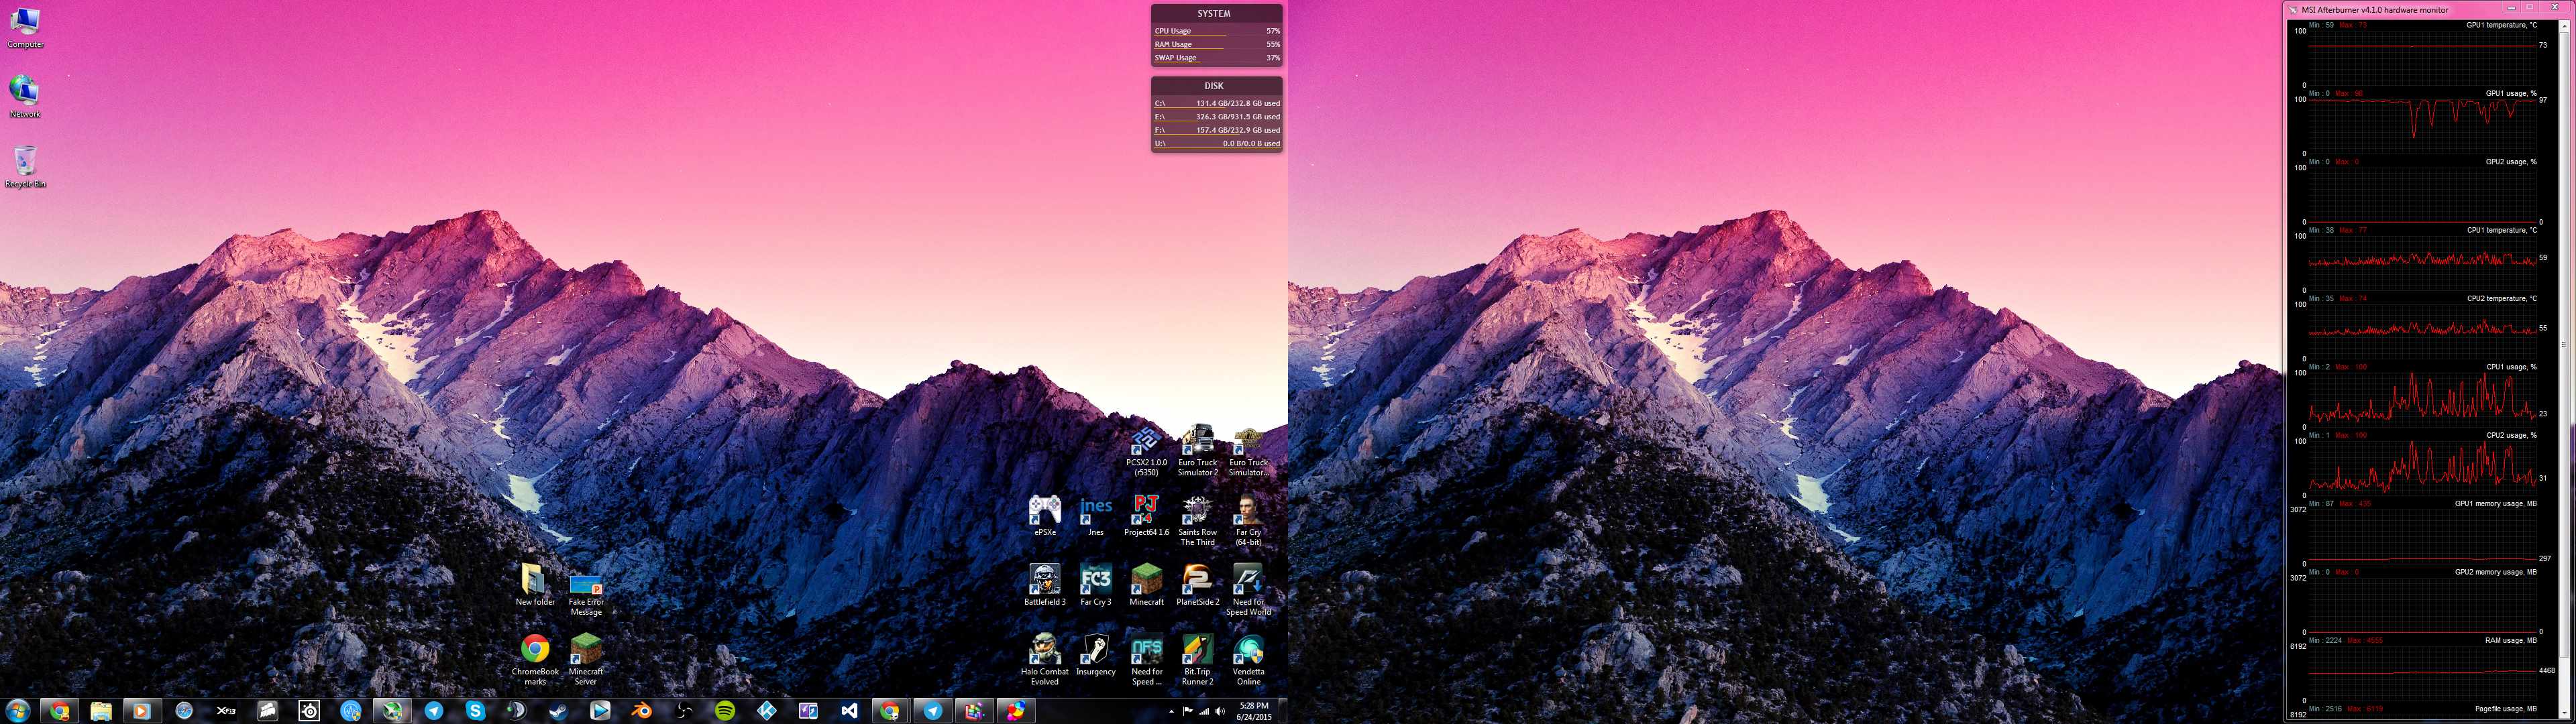
Task: Click the "GPU2 usage, %" graph label
Action: tap(2511, 161)
